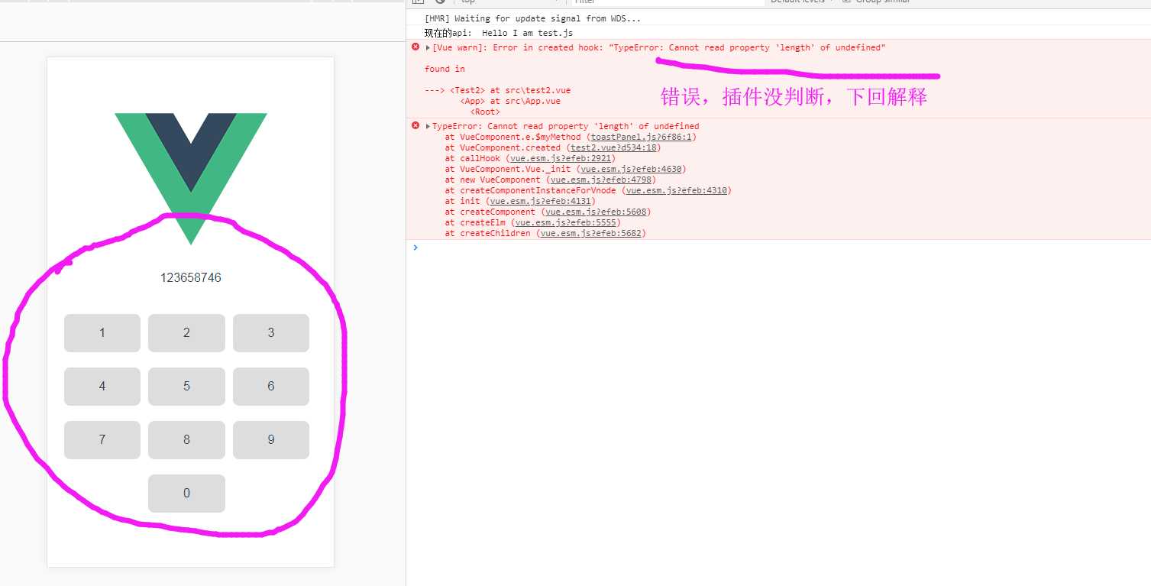Open the vue.esm.js?efeb:4630 link
This screenshot has height=586, width=1151.
click(x=631, y=169)
